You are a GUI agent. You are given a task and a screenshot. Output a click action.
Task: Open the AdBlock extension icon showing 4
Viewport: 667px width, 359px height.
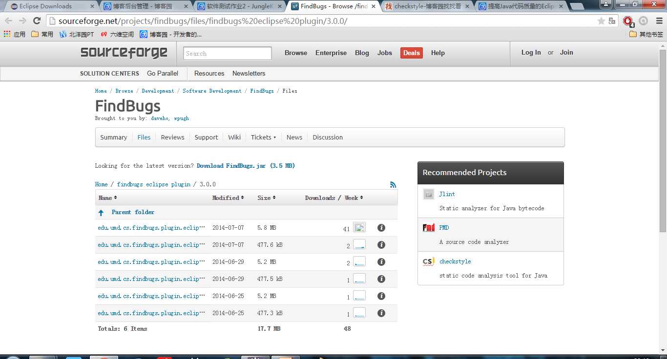tap(628, 21)
